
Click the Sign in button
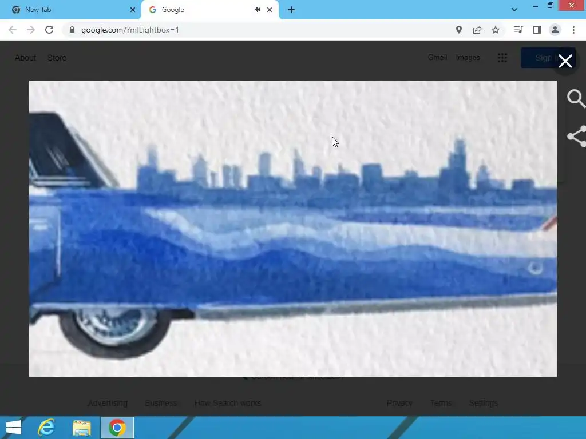(548, 58)
